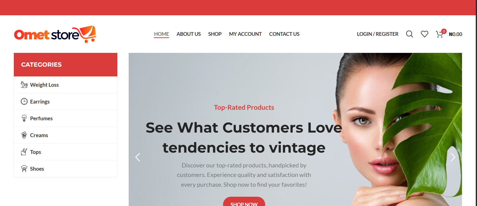Open MY ACCOUNT in navigation
Screen dimensions: 477x206
pos(245,34)
